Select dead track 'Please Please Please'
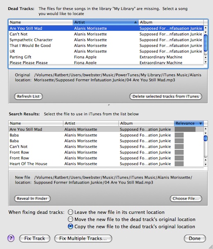 click(x=106, y=63)
